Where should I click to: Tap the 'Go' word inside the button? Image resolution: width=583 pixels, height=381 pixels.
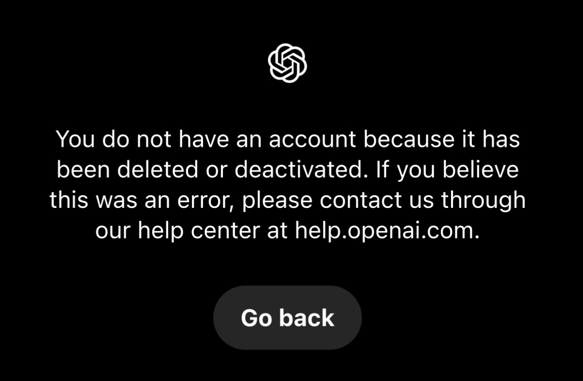coord(256,318)
